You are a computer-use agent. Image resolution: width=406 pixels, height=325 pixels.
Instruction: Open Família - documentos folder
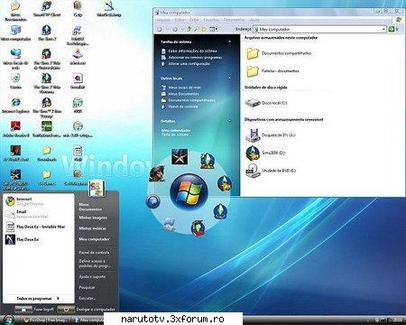(273, 71)
